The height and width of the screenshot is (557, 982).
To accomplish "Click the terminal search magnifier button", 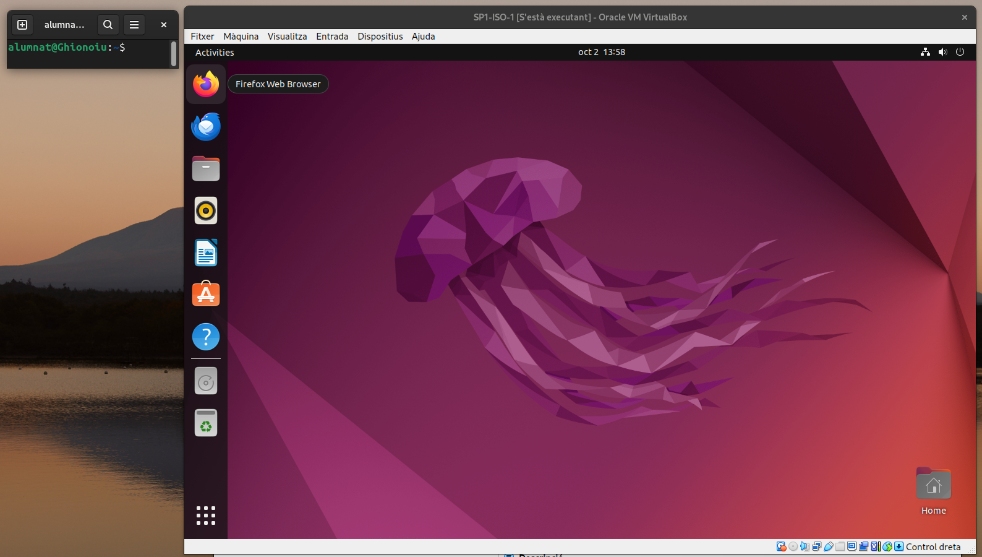I will (108, 25).
